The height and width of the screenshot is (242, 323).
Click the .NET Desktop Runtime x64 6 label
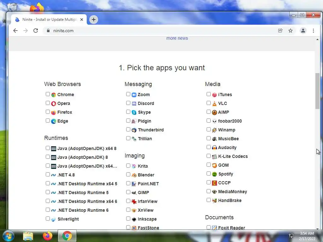tap(87, 201)
